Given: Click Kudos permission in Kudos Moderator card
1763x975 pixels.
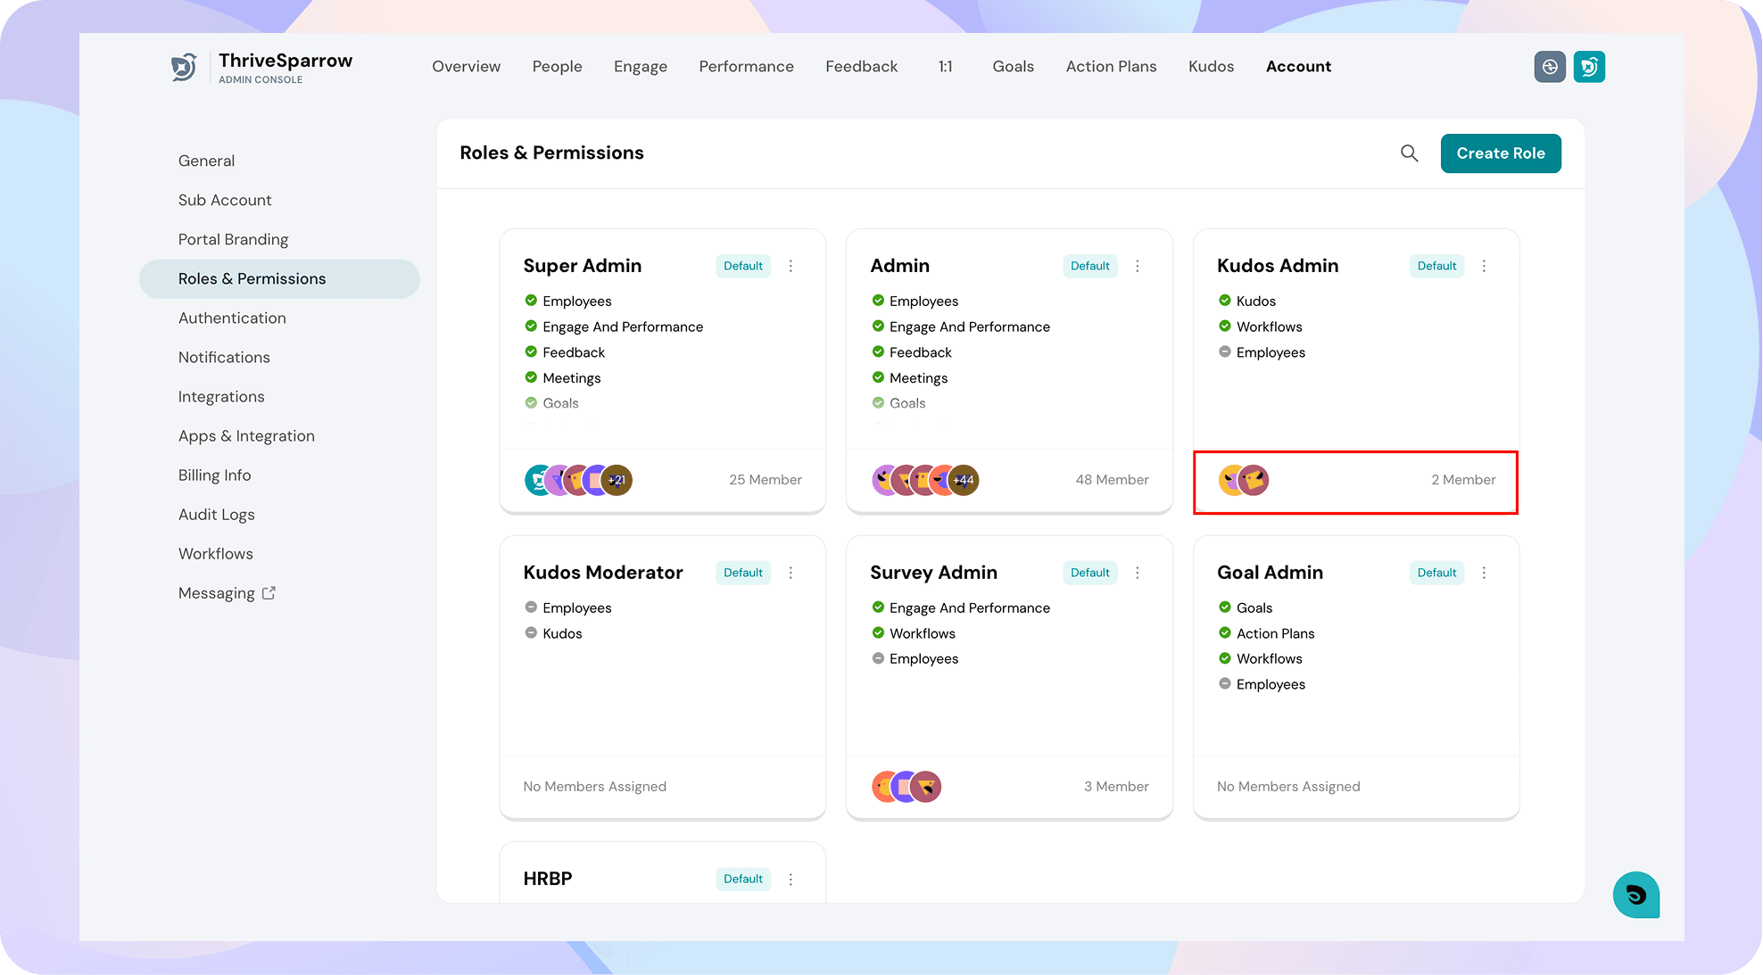Looking at the screenshot, I should pyautogui.click(x=562, y=633).
